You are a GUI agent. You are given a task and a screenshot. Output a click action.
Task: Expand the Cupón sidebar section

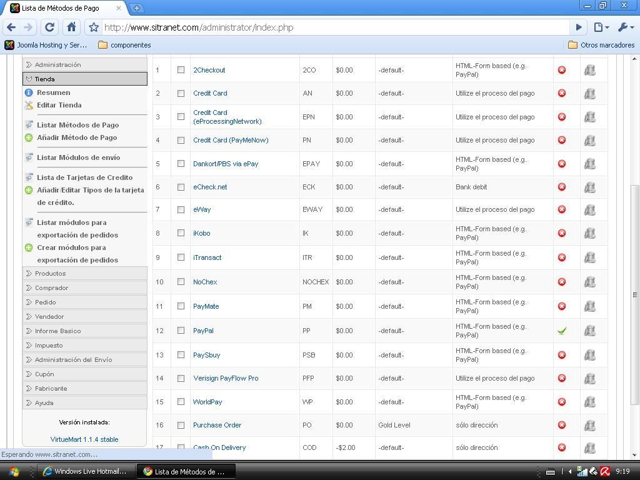tap(85, 374)
